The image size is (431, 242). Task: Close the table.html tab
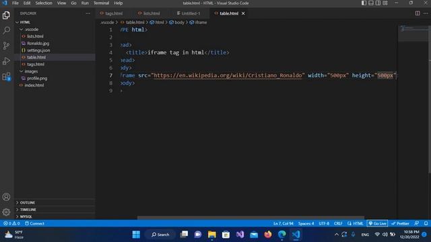point(243,13)
